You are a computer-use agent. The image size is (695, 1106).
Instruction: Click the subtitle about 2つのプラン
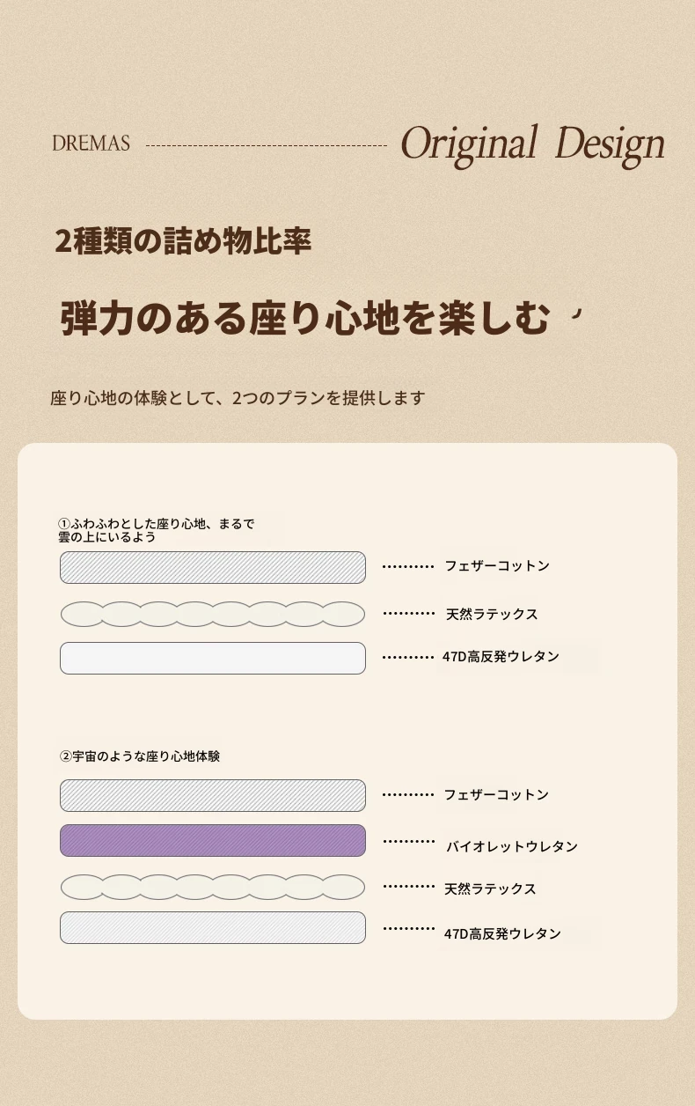click(x=238, y=397)
